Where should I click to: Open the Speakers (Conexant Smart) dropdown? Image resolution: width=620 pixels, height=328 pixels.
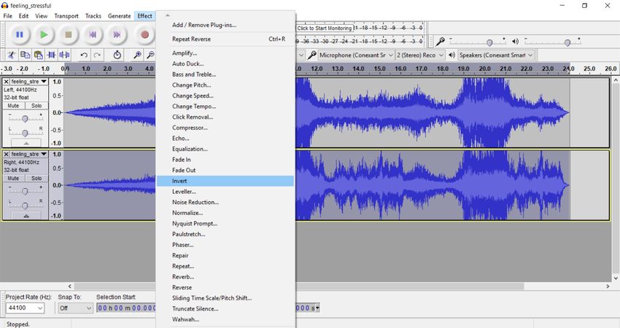click(496, 55)
